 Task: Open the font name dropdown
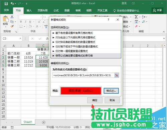point(41,17)
